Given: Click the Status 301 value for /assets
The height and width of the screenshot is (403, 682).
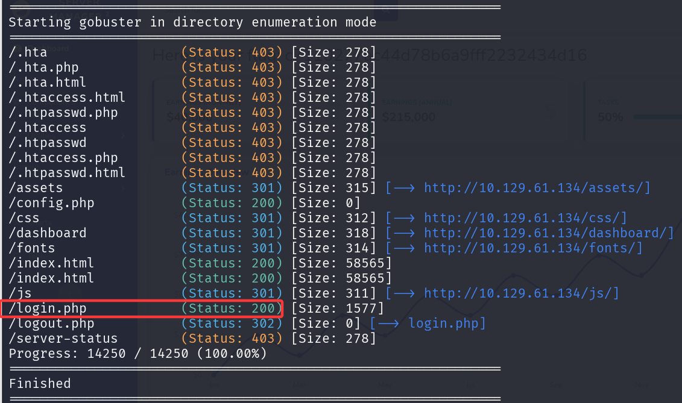Looking at the screenshot, I should click(232, 188).
